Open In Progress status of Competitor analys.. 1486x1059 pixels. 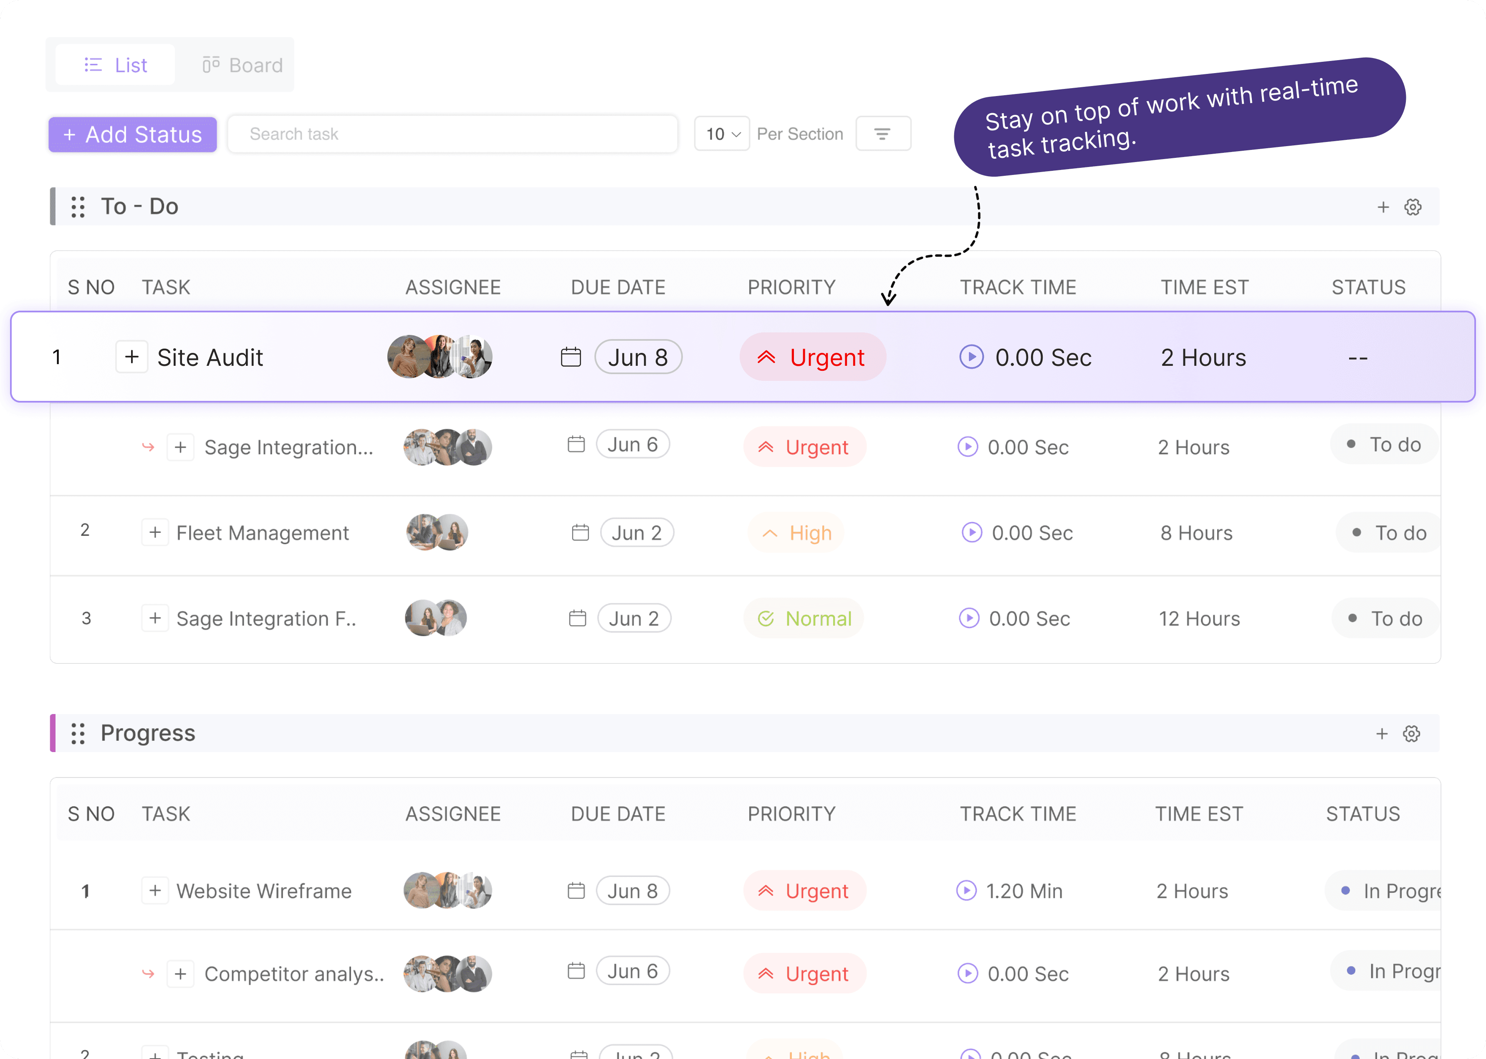[x=1386, y=971]
